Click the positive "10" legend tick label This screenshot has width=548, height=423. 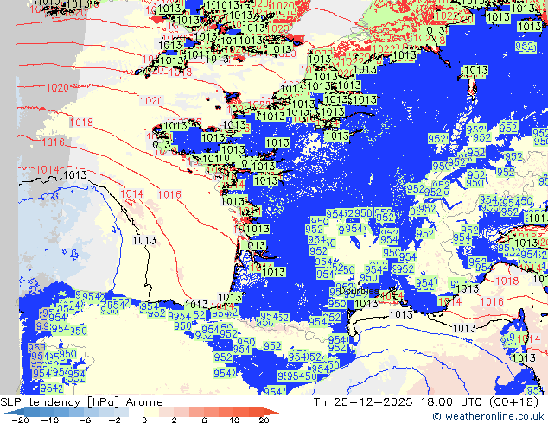[x=234, y=420]
